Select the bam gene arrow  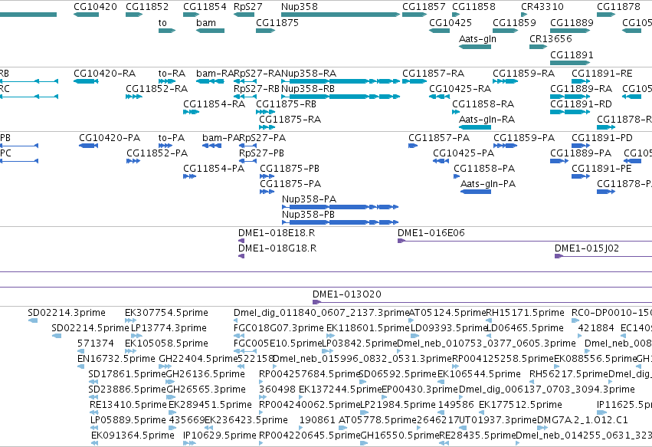[x=210, y=31]
